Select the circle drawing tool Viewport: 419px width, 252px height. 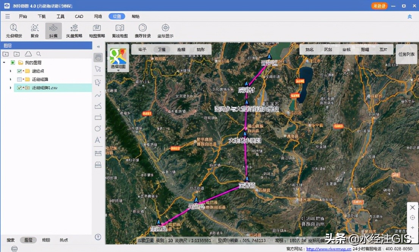[98, 128]
